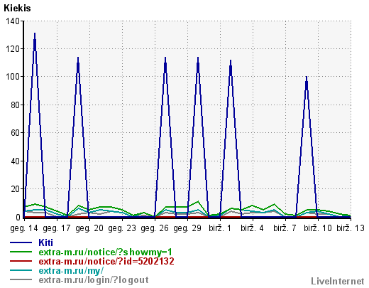Image resolution: width=369 pixels, height=288 pixels.
Task: Click the Kiekis chart title
Action: click(17, 8)
